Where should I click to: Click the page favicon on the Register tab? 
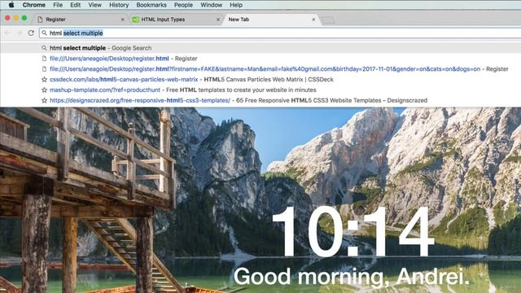[40, 20]
